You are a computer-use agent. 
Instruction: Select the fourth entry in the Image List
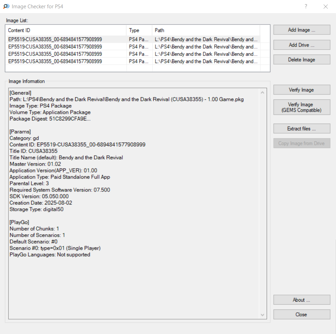coord(55,61)
